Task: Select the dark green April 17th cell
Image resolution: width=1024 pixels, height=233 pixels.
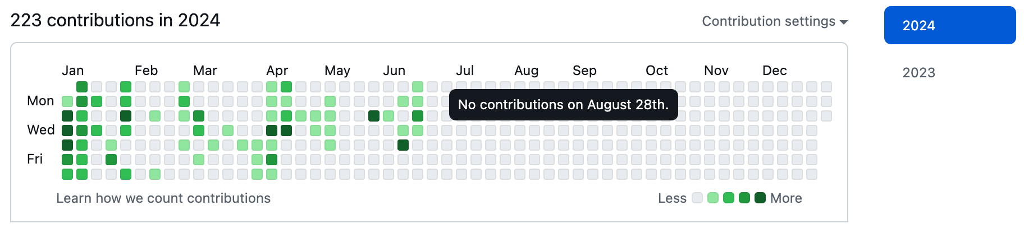Action: tap(286, 131)
